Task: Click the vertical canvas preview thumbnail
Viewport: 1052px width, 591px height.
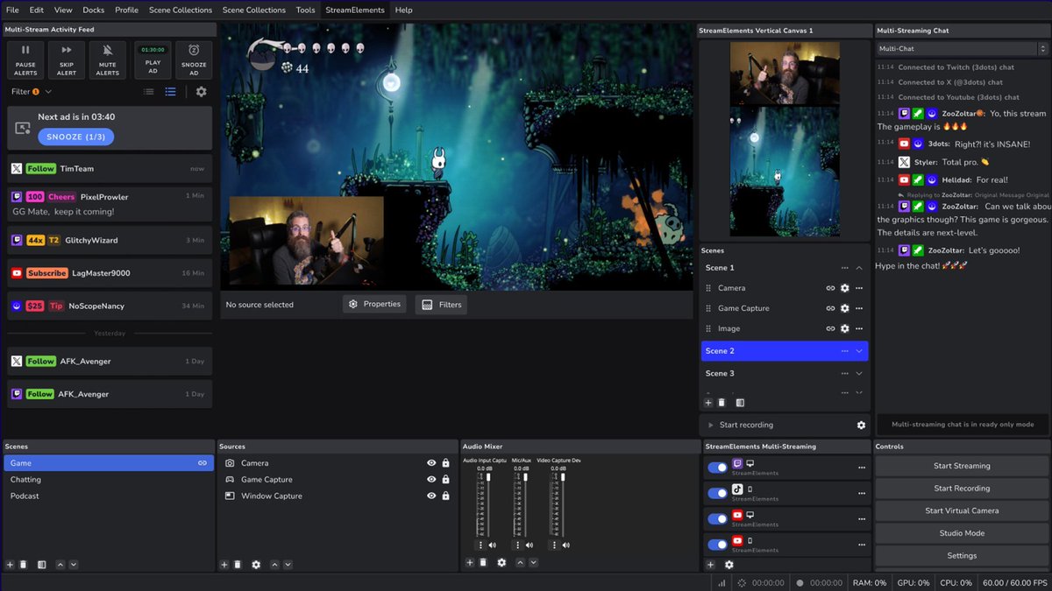Action: (785, 140)
